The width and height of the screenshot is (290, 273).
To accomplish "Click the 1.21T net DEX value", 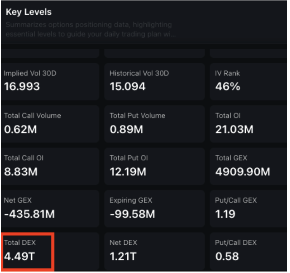I will (123, 257).
